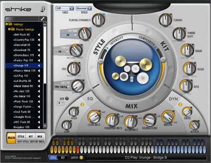The height and width of the screenshot is (163, 211).
Task: Click the Export MIDI button
Action: click(37, 142)
